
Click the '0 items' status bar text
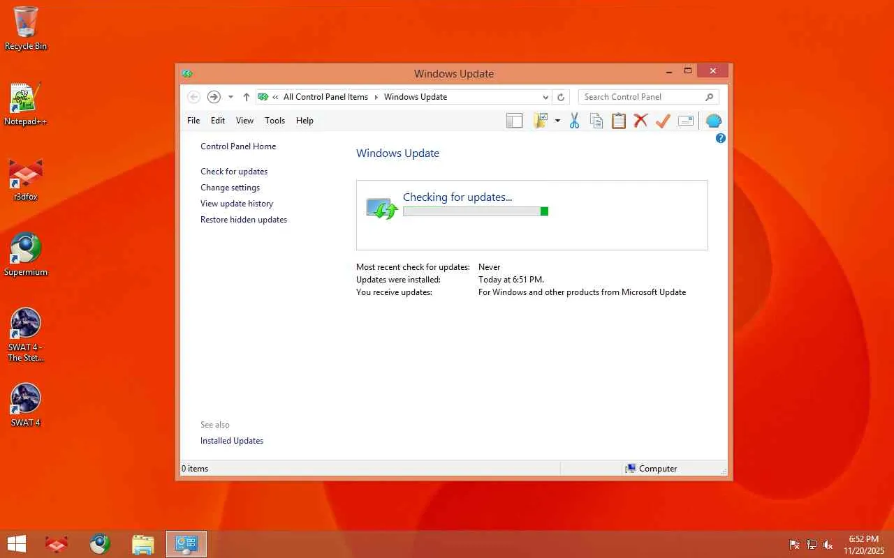(195, 469)
